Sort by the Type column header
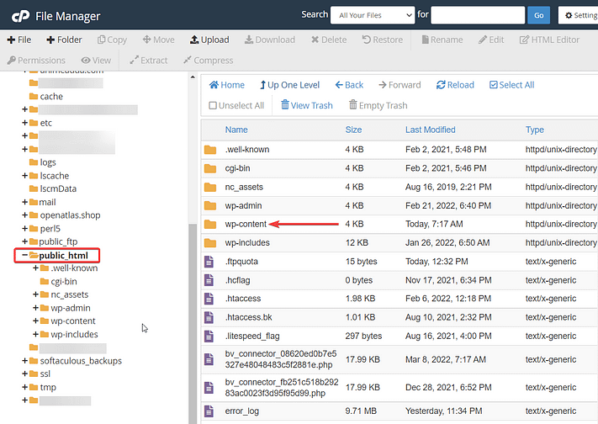This screenshot has height=424, width=598. (x=535, y=130)
